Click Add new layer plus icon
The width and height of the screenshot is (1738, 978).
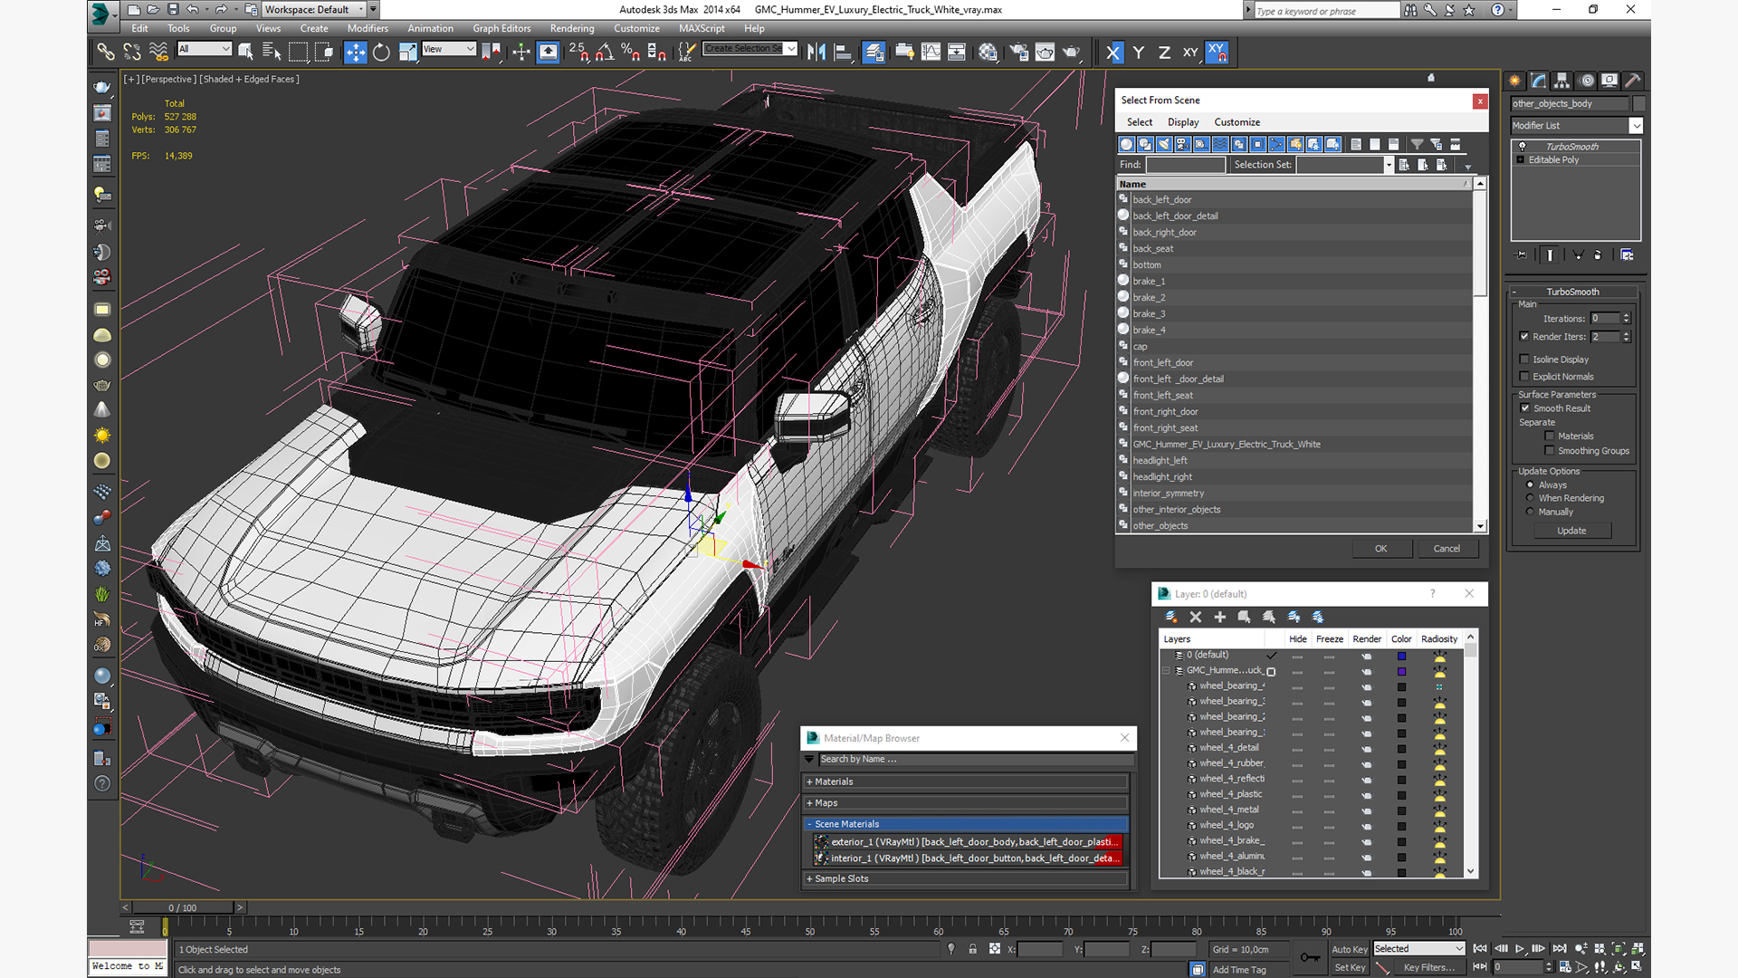(1219, 617)
